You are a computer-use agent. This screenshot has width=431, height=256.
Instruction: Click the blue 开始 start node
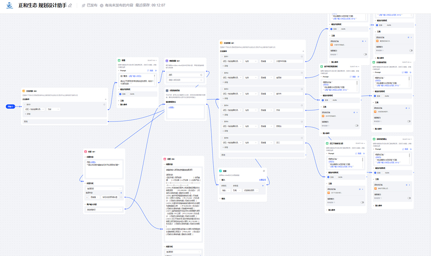point(10,106)
